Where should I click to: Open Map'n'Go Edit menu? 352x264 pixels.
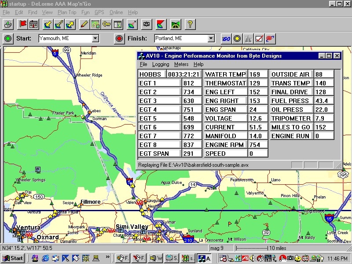click(19, 12)
